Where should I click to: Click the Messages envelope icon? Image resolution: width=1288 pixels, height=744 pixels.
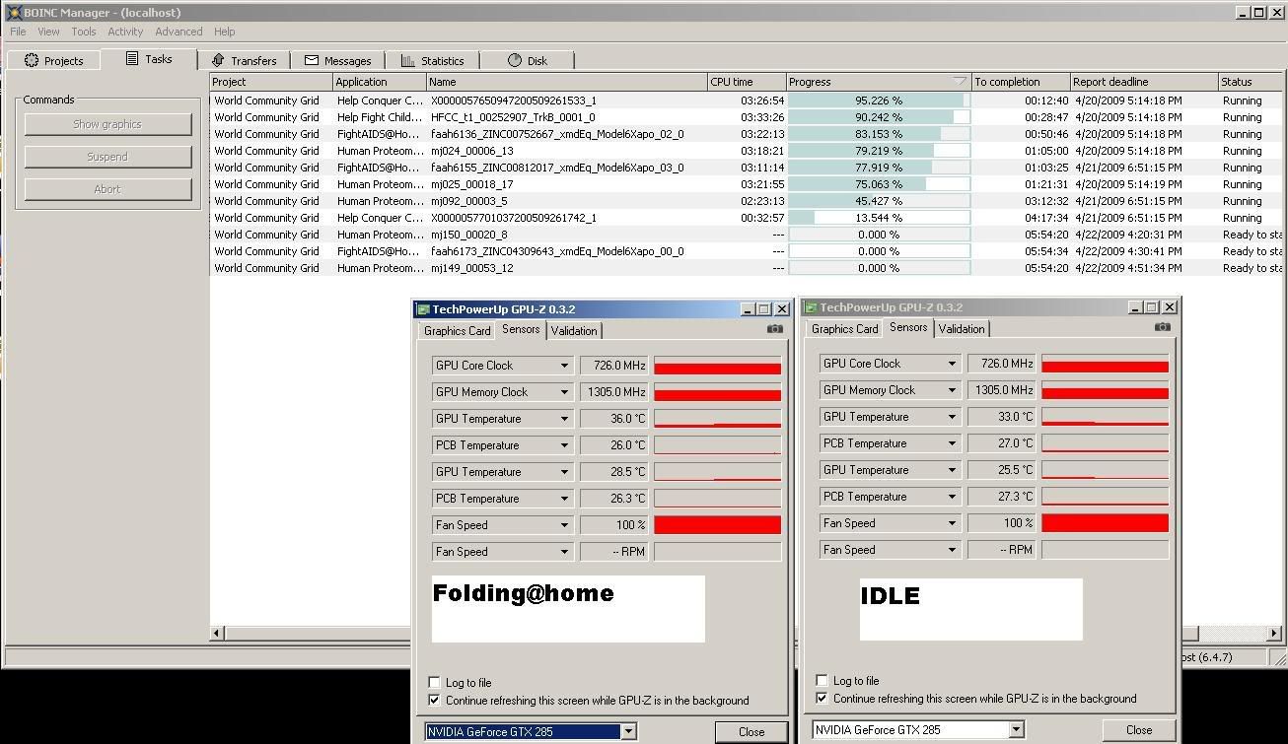(312, 60)
